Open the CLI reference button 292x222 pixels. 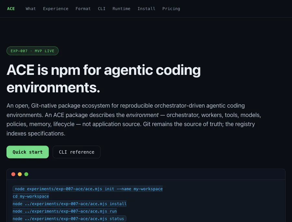coord(76,152)
